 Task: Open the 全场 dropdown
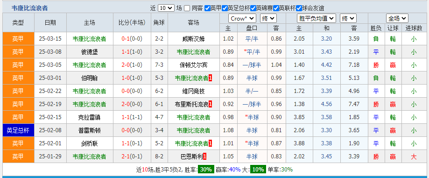coord(397,19)
